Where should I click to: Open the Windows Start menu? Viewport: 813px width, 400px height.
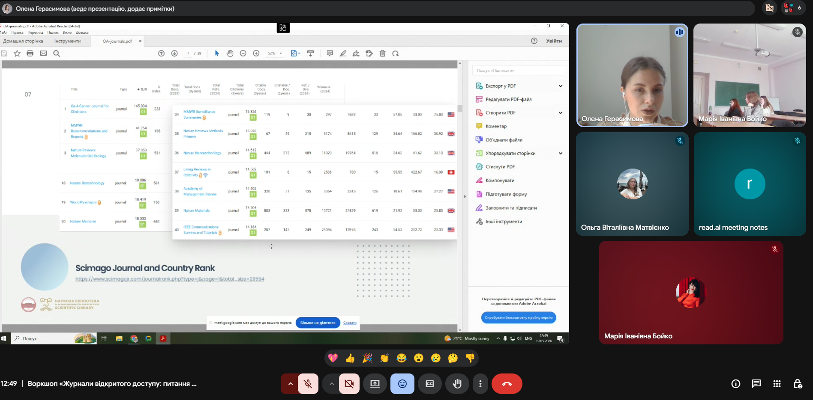click(4, 338)
